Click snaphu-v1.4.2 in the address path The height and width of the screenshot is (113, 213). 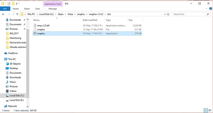(96, 14)
